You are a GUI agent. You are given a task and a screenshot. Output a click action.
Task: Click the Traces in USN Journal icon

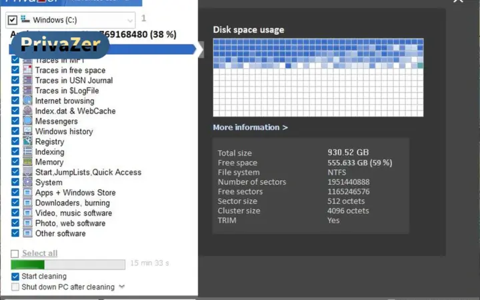coord(27,80)
